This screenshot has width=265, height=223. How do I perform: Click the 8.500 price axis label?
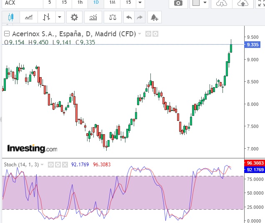pos(252,82)
